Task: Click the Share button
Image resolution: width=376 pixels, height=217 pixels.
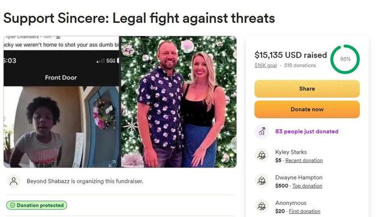Action: coord(307,89)
